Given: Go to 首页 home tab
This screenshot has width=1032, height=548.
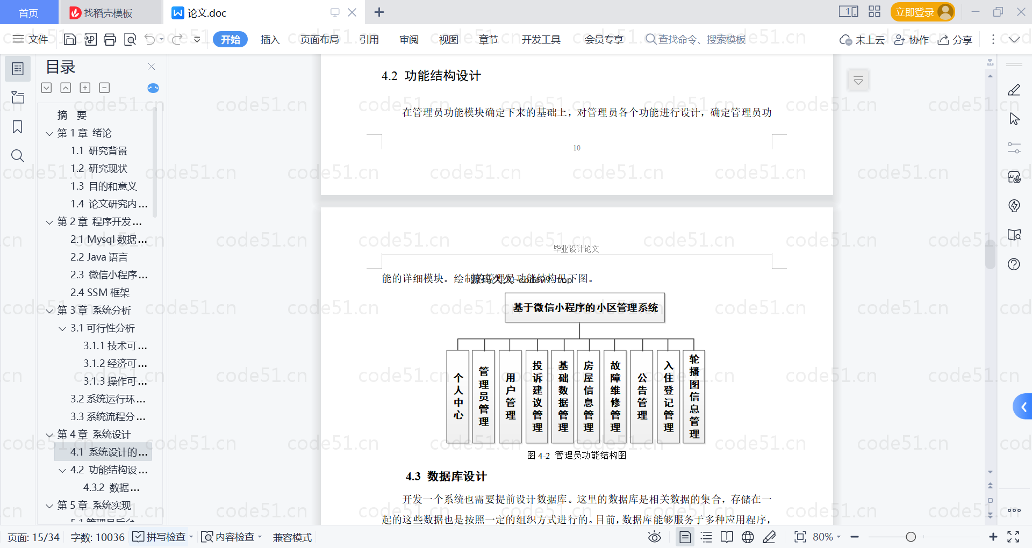Looking at the screenshot, I should 28,12.
